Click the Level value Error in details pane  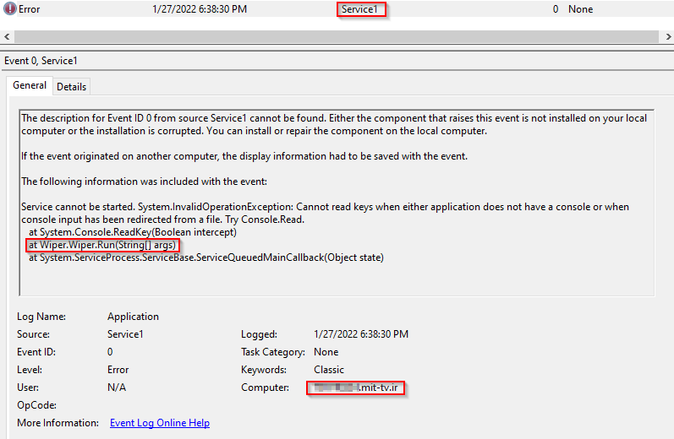click(118, 370)
